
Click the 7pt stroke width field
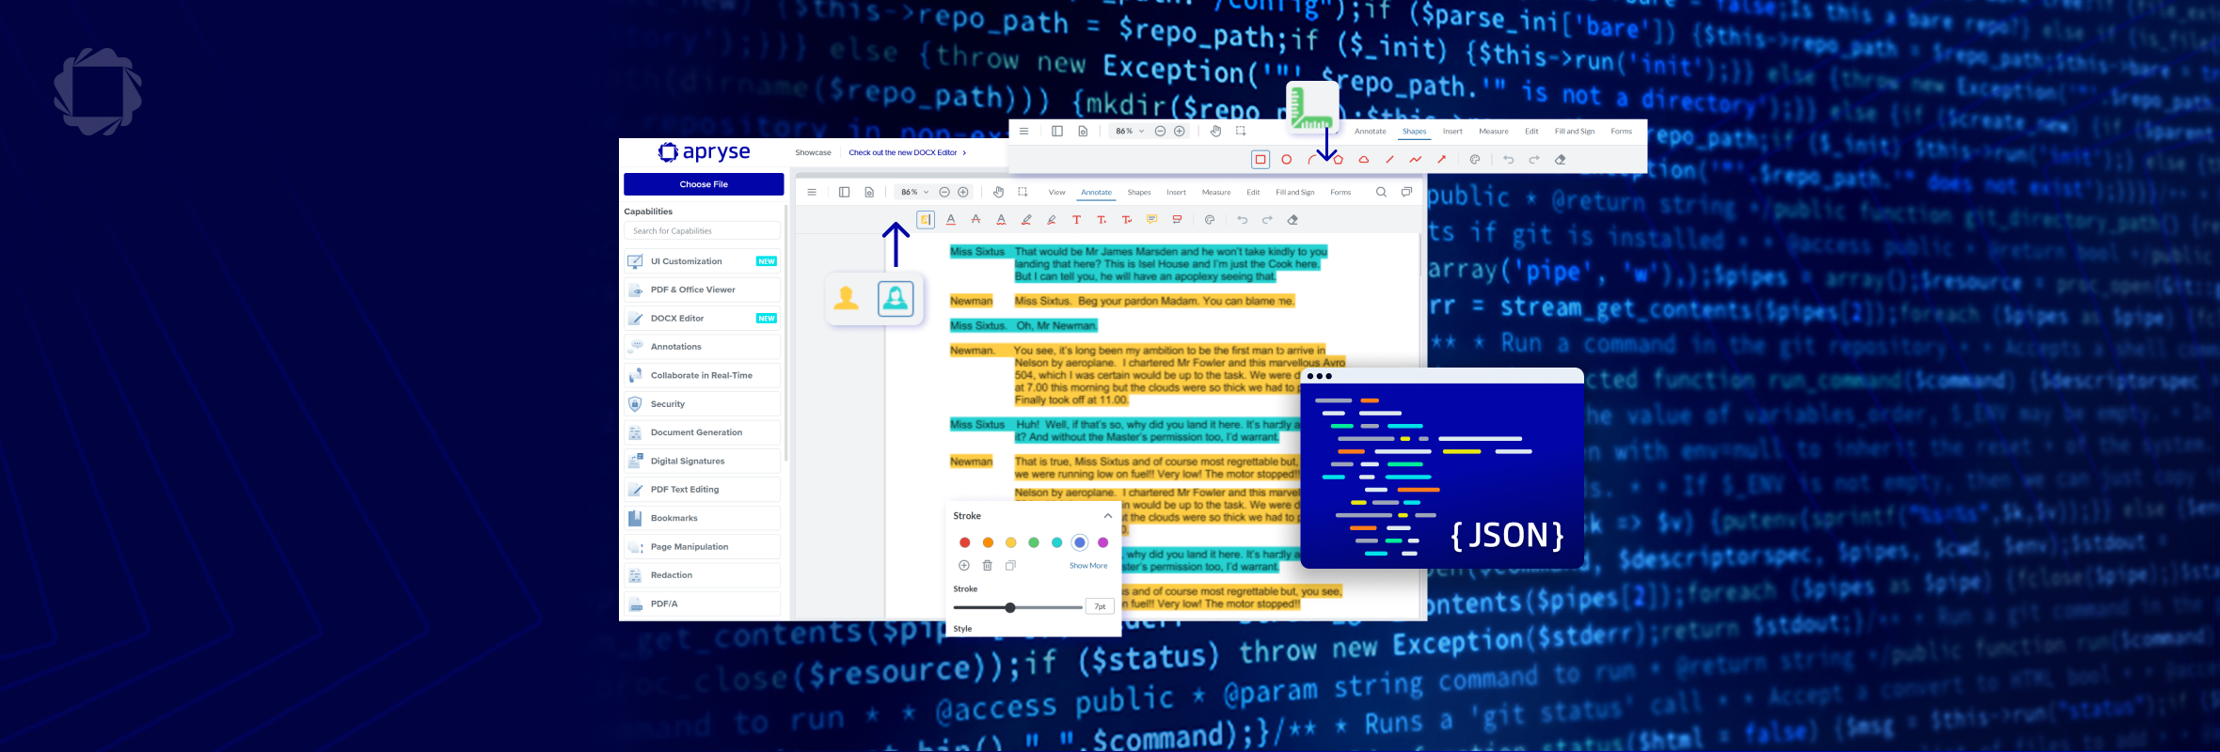coord(1100,607)
